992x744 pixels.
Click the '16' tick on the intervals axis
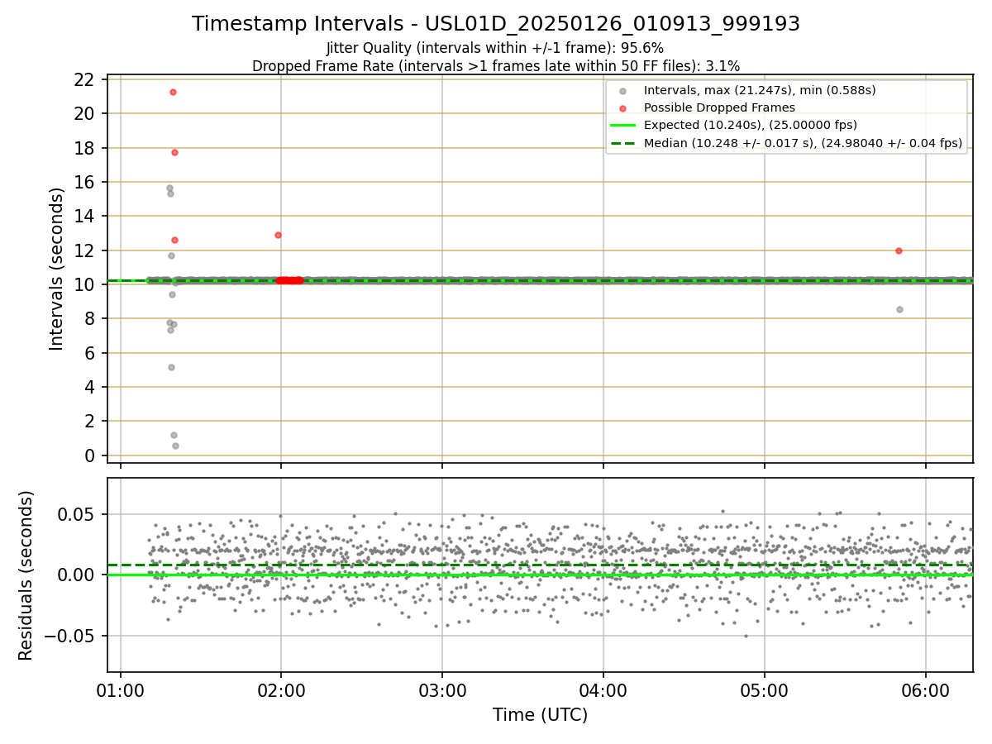[83, 182]
